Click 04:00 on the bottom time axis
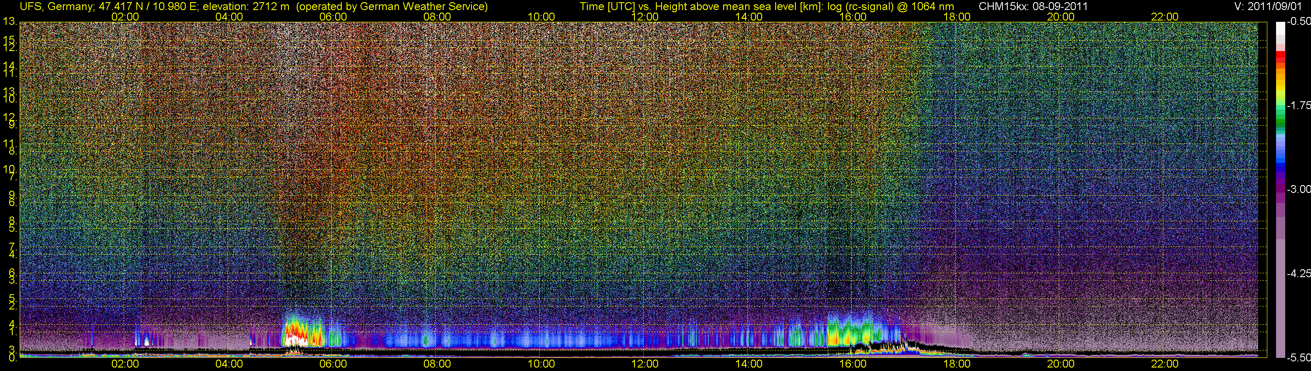 229,364
